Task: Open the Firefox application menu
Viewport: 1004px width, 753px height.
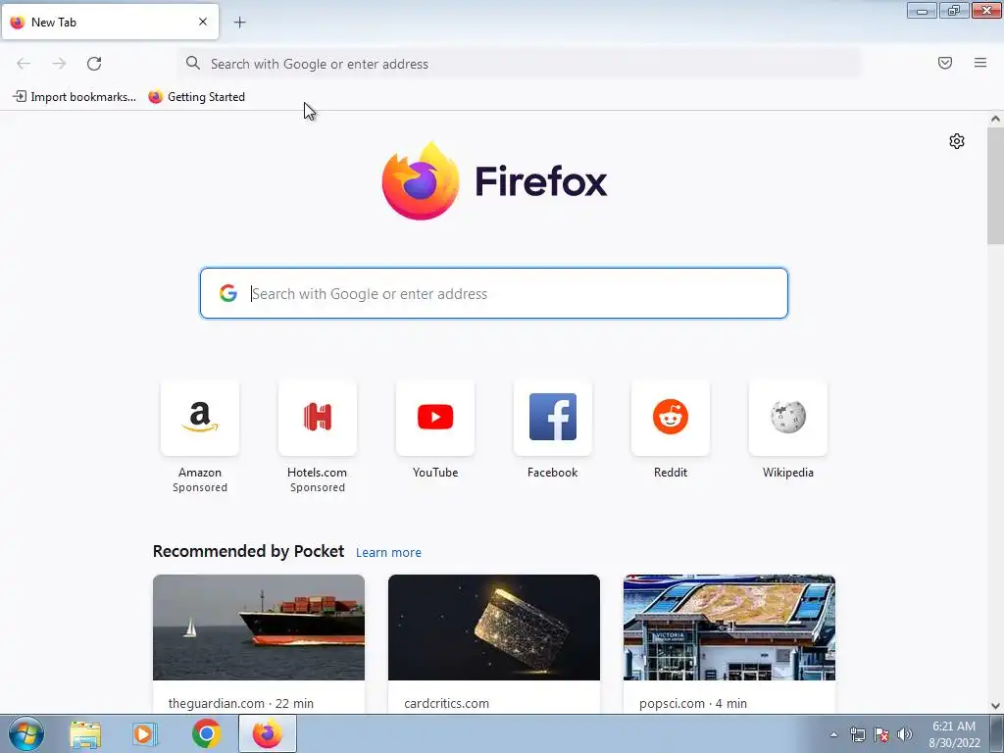Action: (x=980, y=63)
